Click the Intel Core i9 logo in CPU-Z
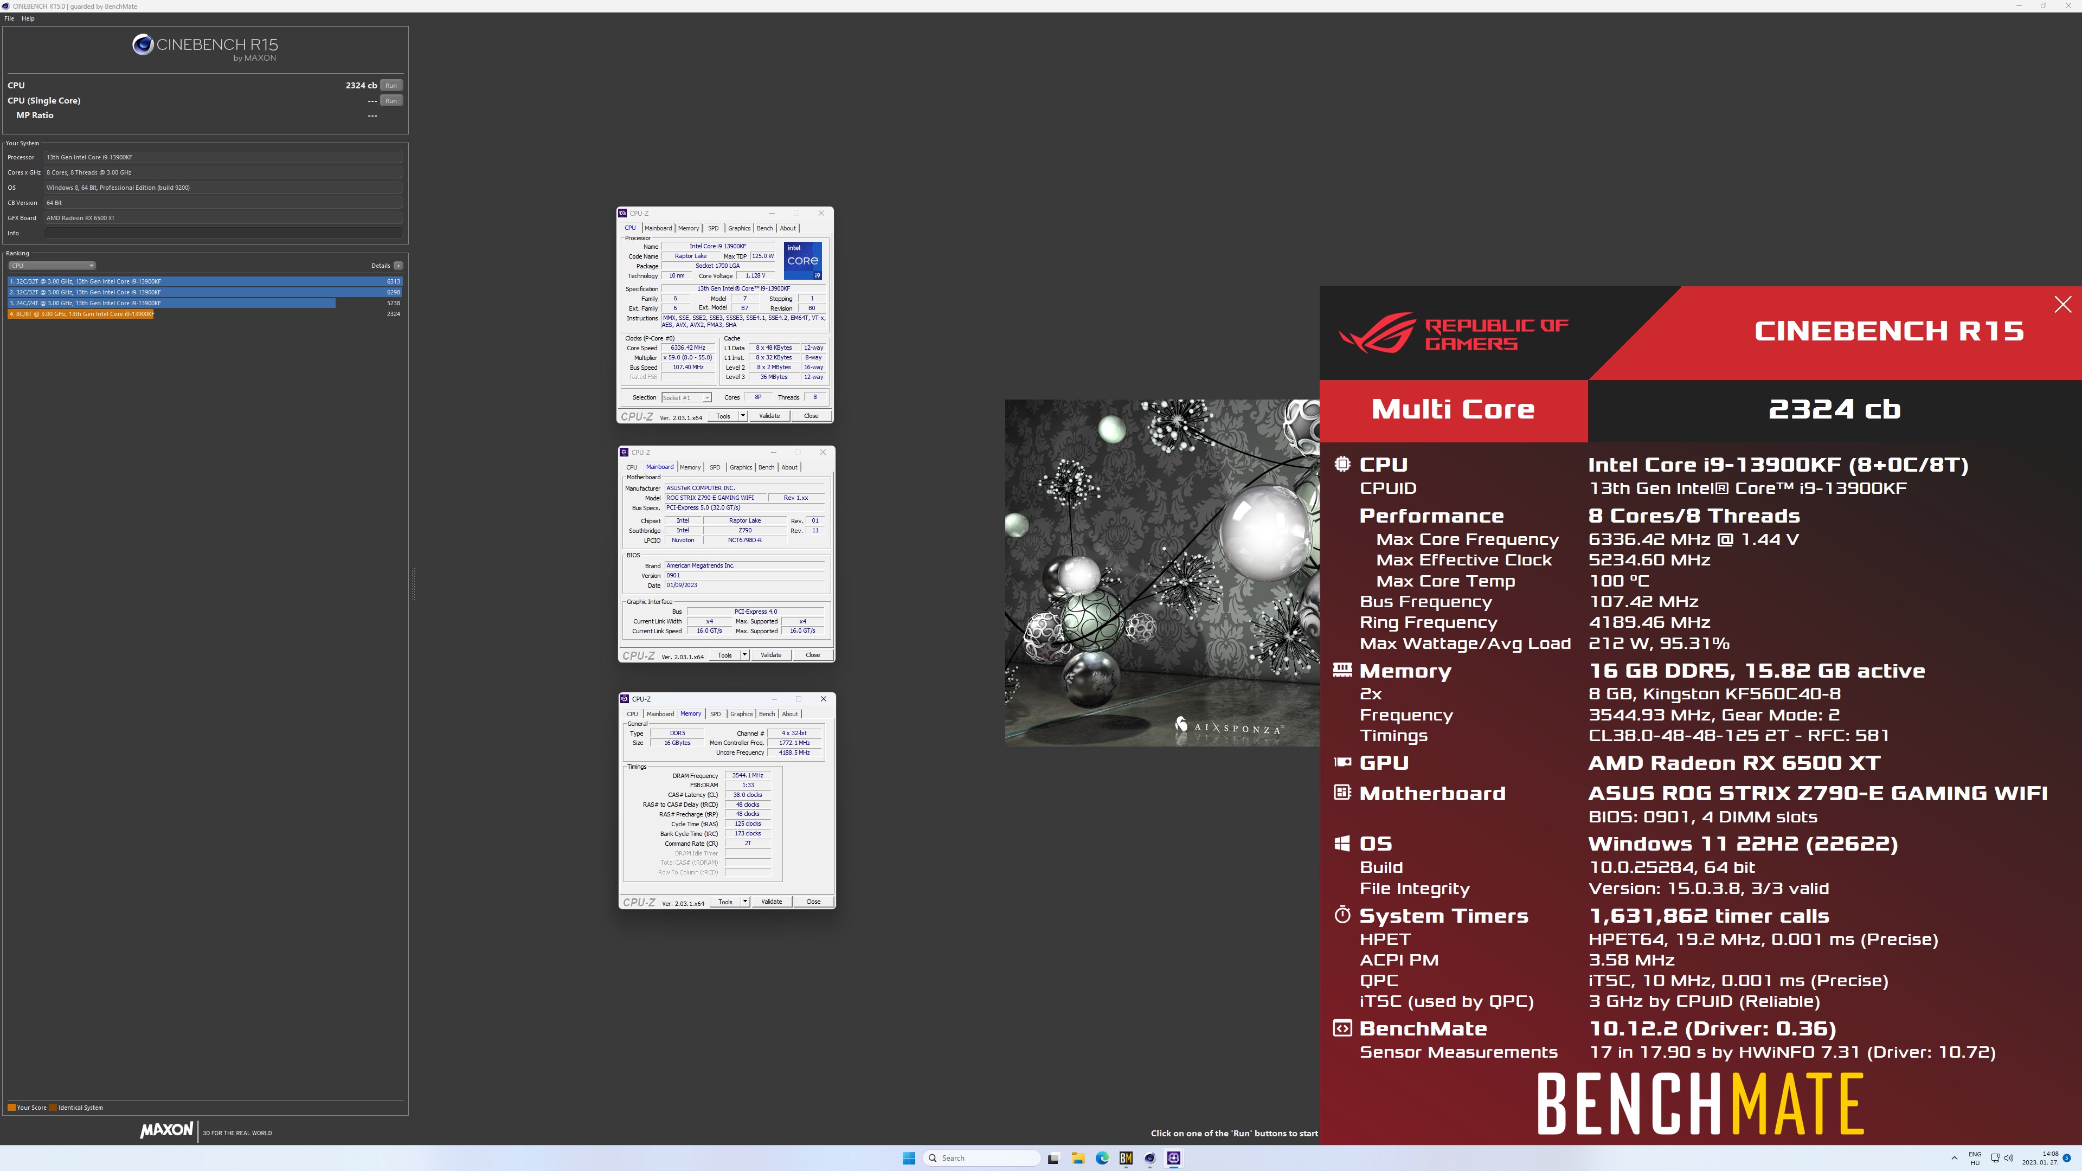This screenshot has width=2082, height=1171. click(x=802, y=260)
